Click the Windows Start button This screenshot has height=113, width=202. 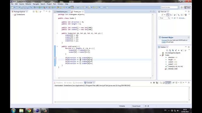click(14, 110)
